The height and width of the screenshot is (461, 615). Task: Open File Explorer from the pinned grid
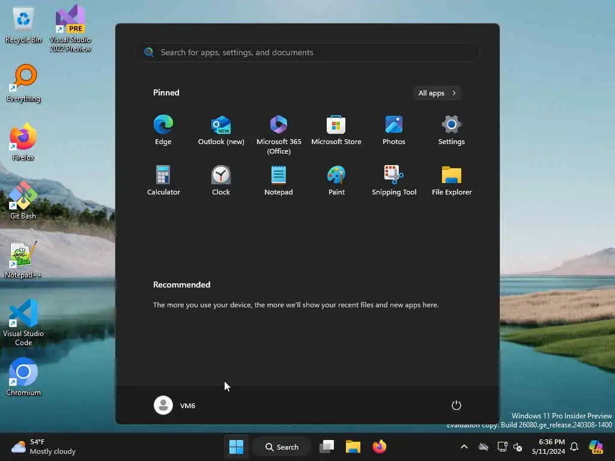click(452, 181)
